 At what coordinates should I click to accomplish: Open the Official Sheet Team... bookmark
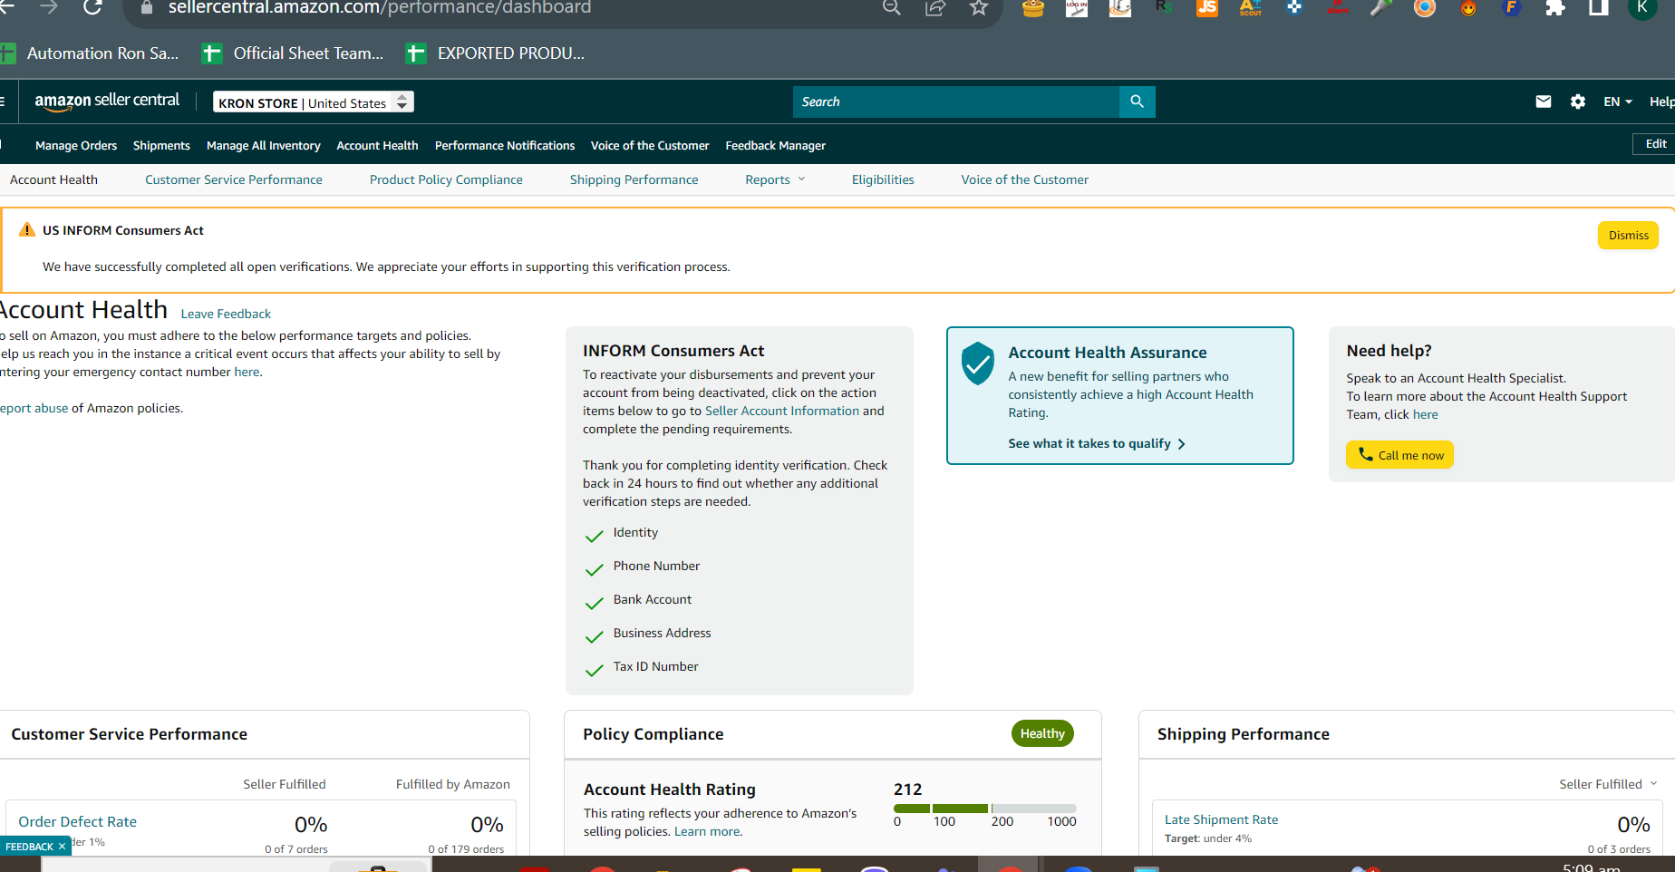point(293,53)
